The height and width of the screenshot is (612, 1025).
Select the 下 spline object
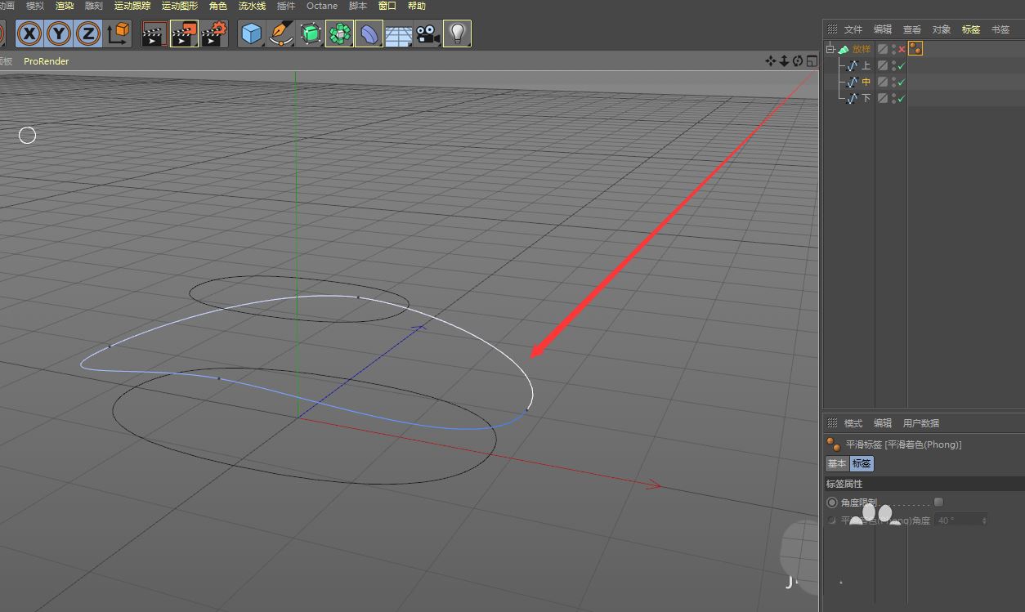click(x=866, y=98)
